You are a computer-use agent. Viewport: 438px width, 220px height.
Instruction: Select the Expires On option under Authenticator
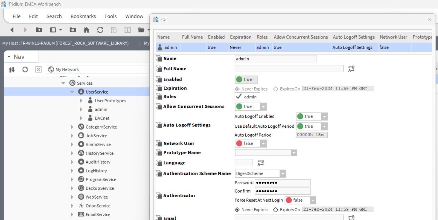287,210
